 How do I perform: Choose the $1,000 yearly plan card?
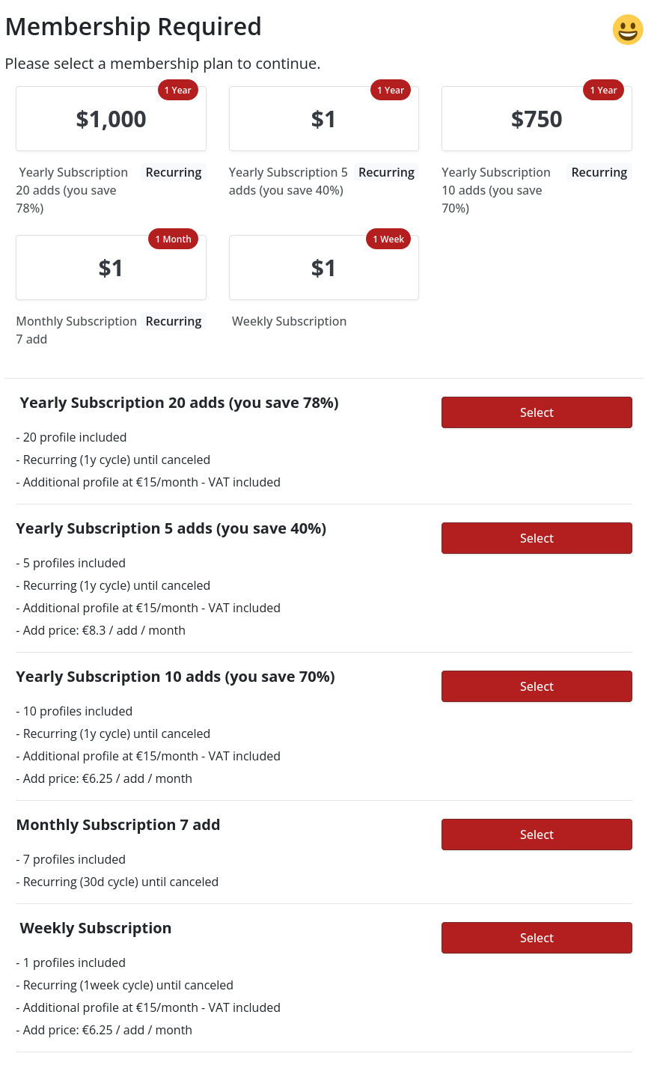click(111, 120)
